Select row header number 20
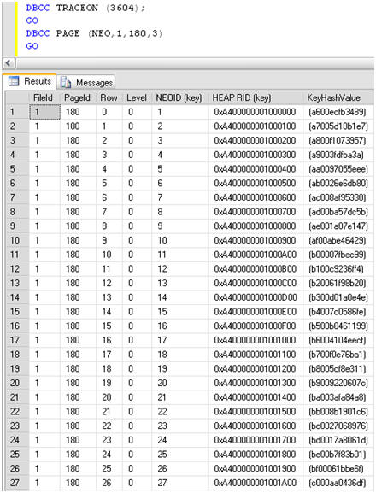 click(17, 383)
